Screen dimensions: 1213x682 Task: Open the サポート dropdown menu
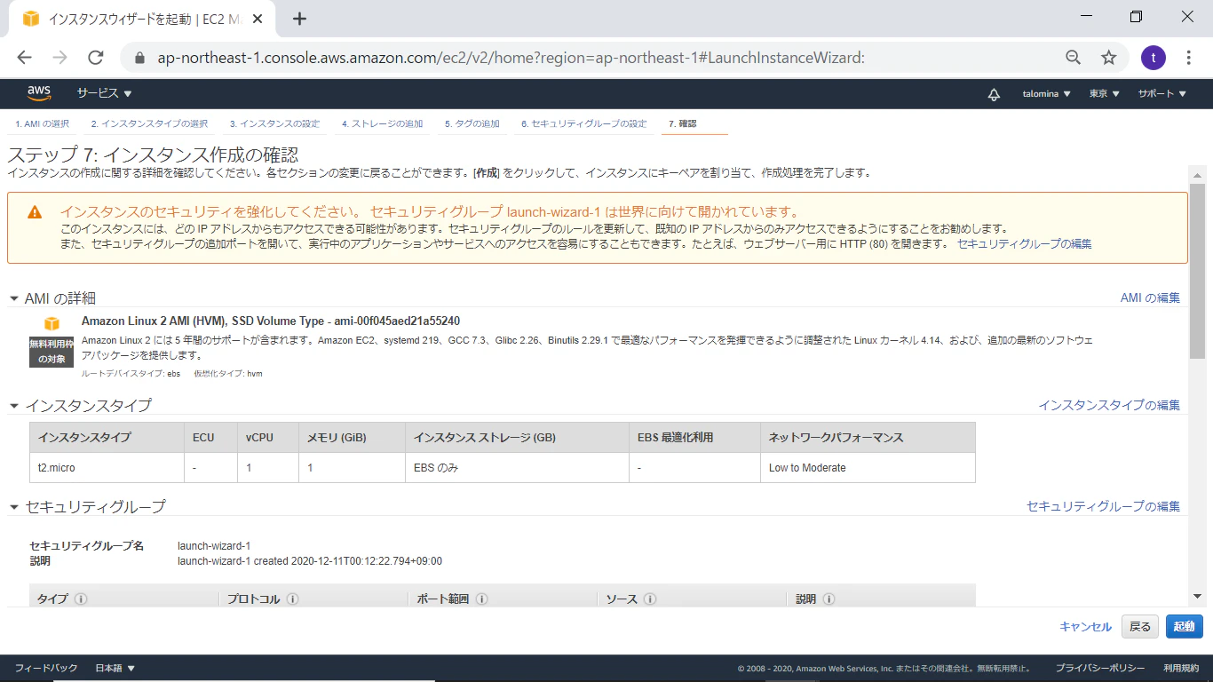1162,94
